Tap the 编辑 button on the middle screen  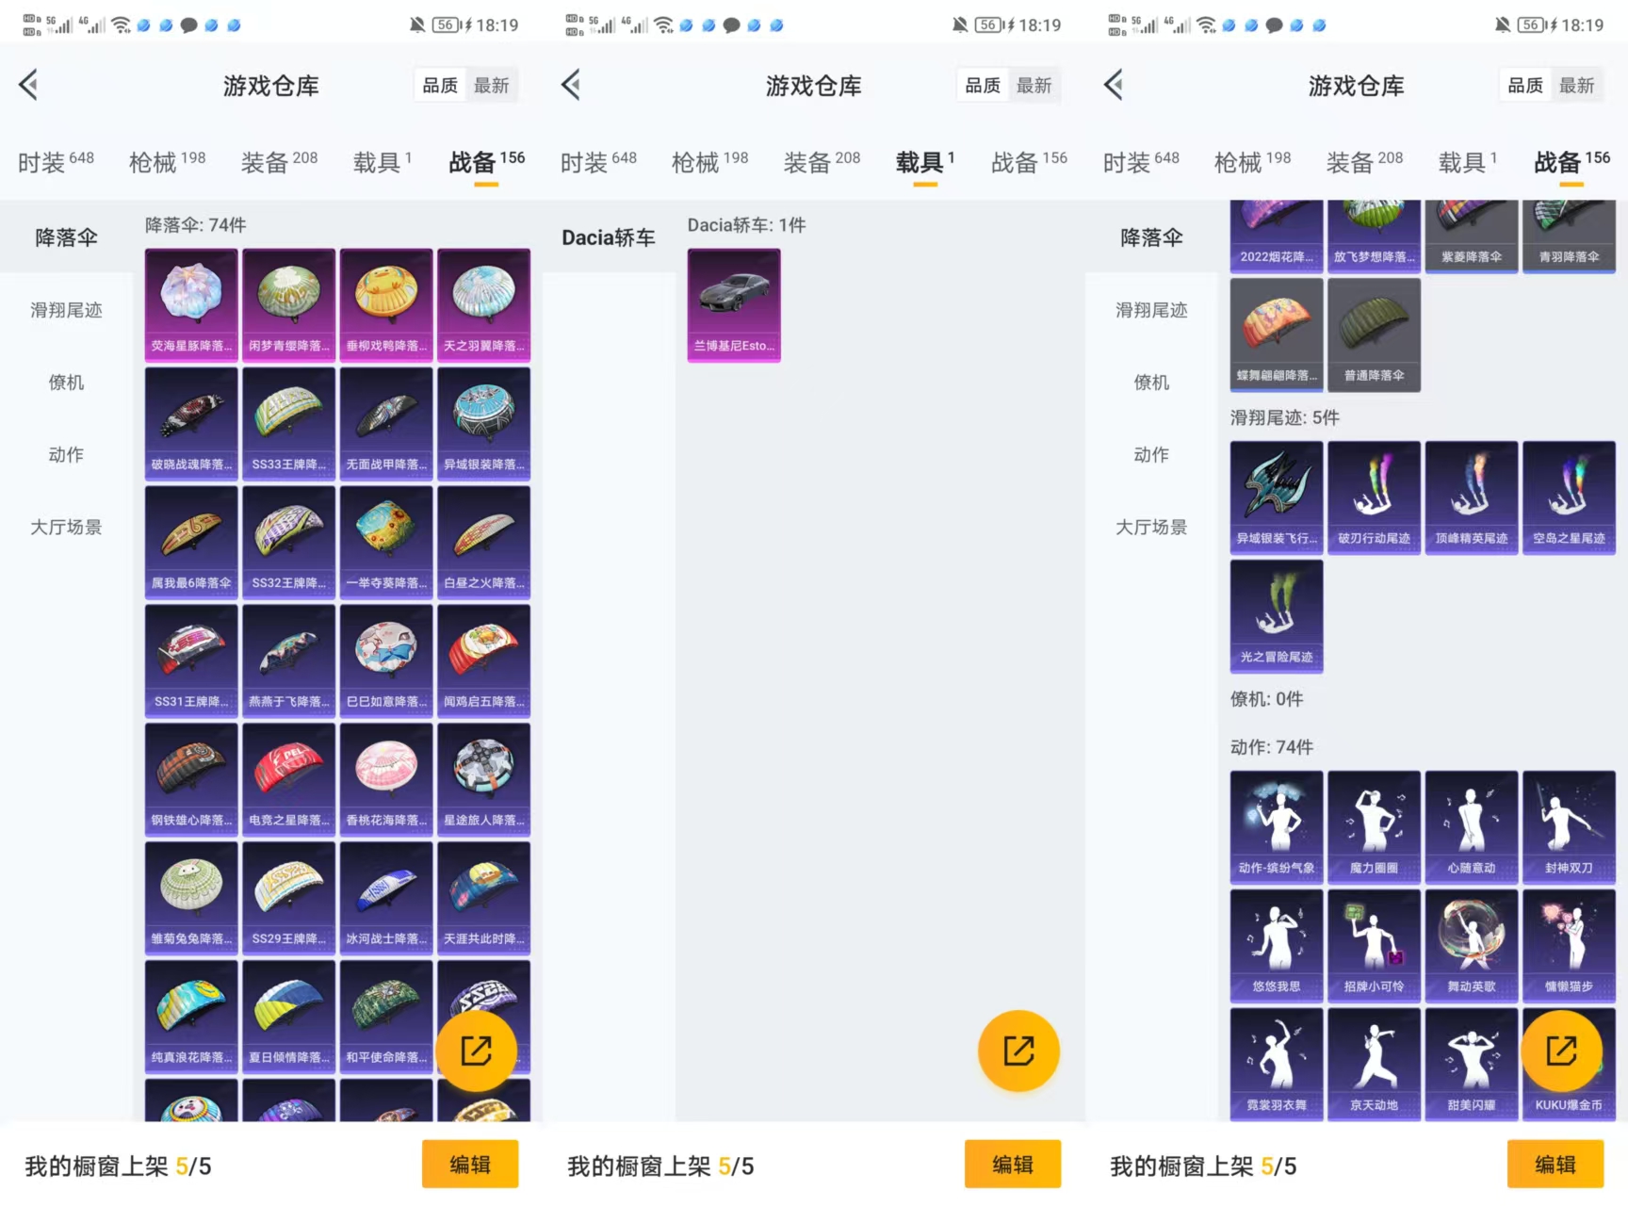pyautogui.click(x=1013, y=1165)
